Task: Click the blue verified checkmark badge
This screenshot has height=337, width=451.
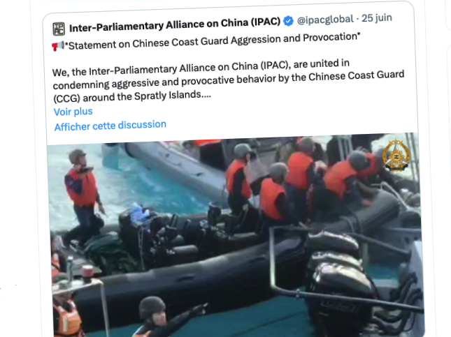Action: (x=288, y=21)
